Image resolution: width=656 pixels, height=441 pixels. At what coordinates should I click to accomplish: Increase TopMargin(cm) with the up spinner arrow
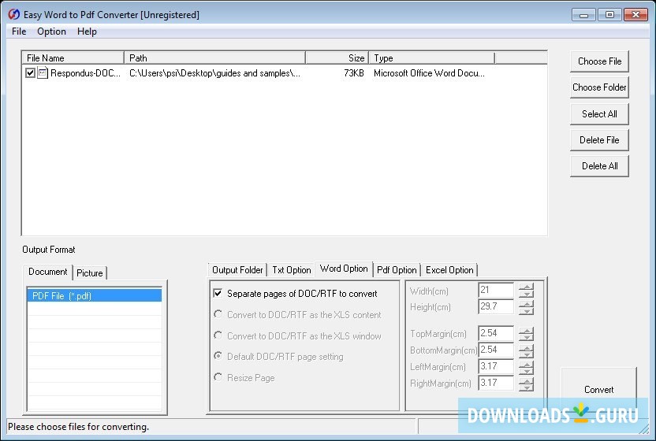(527, 330)
